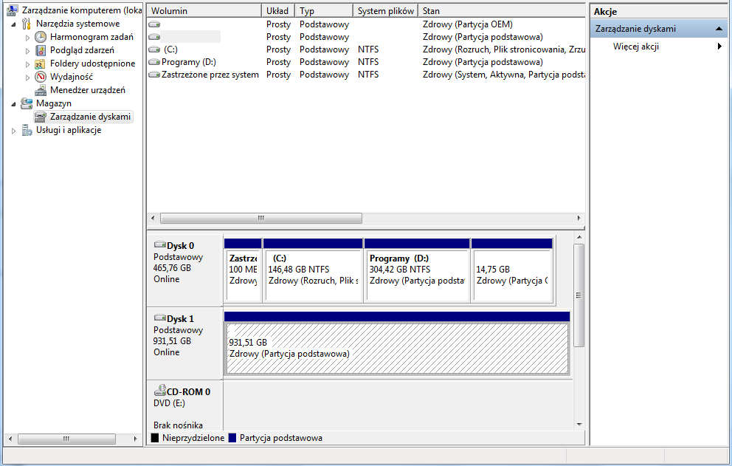The image size is (732, 466).
Task: Click the Menedżer urządzeń icon
Action: click(41, 90)
